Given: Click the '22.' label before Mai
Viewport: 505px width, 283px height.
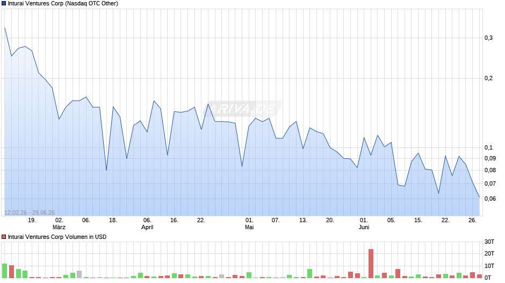Looking at the screenshot, I should [x=201, y=220].
